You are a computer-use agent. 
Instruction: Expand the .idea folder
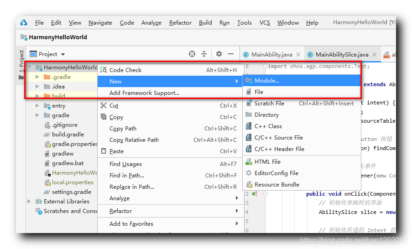[x=37, y=86]
